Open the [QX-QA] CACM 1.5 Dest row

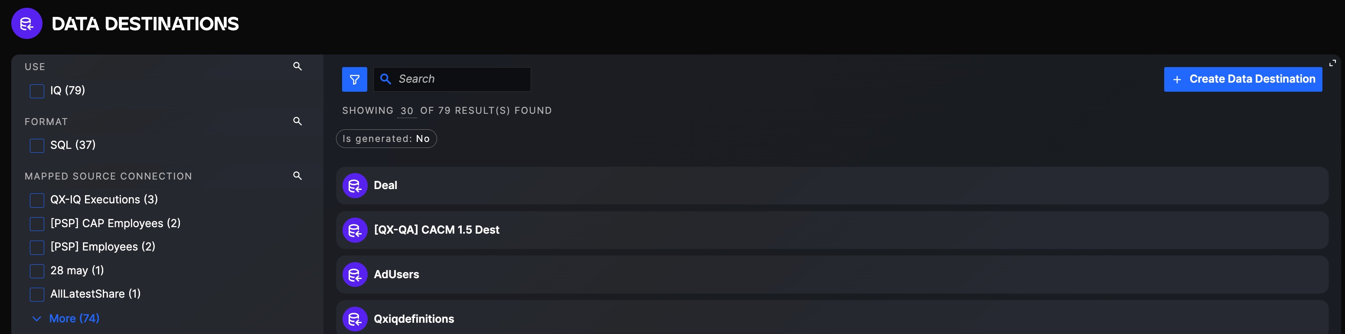click(437, 230)
